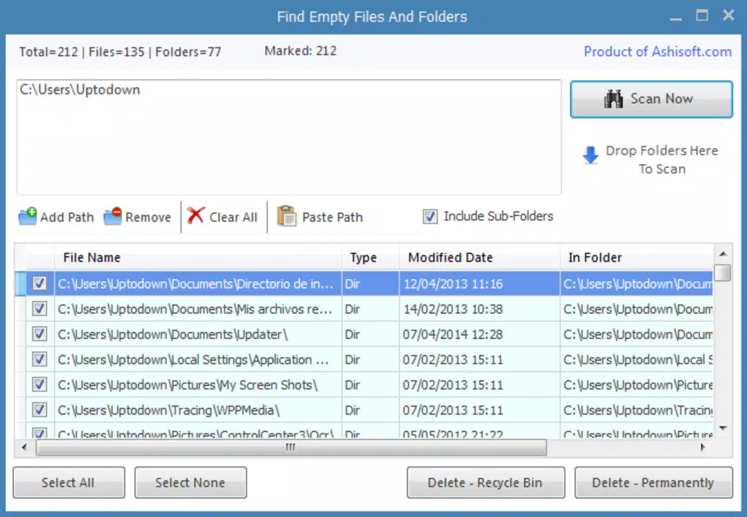Screen dimensions: 747x517
Task: Select the row for Documents\Updater\
Action: pyautogui.click(x=364, y=334)
